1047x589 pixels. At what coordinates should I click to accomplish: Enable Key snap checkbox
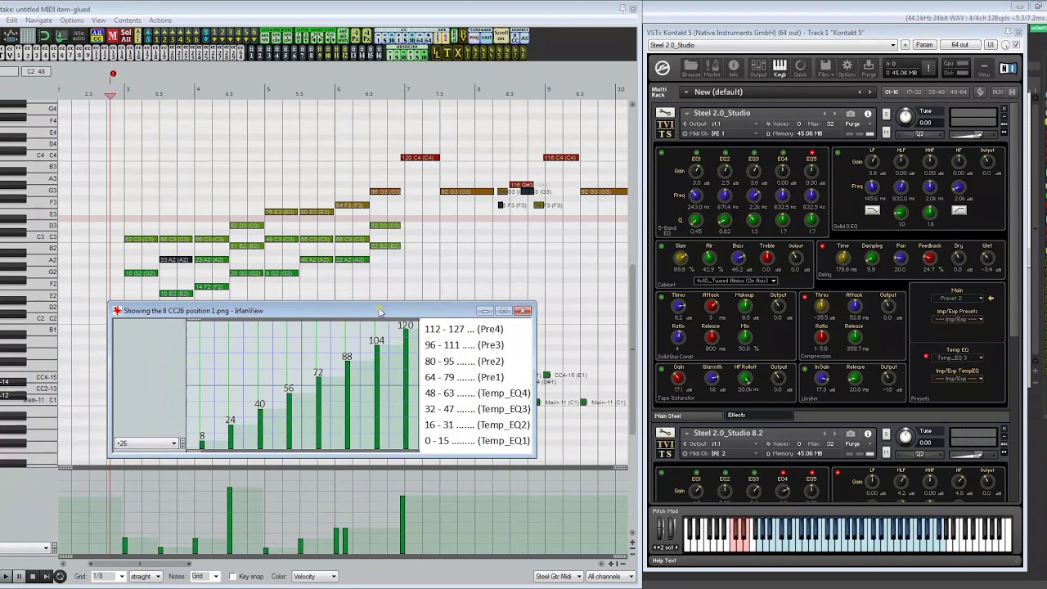(233, 577)
